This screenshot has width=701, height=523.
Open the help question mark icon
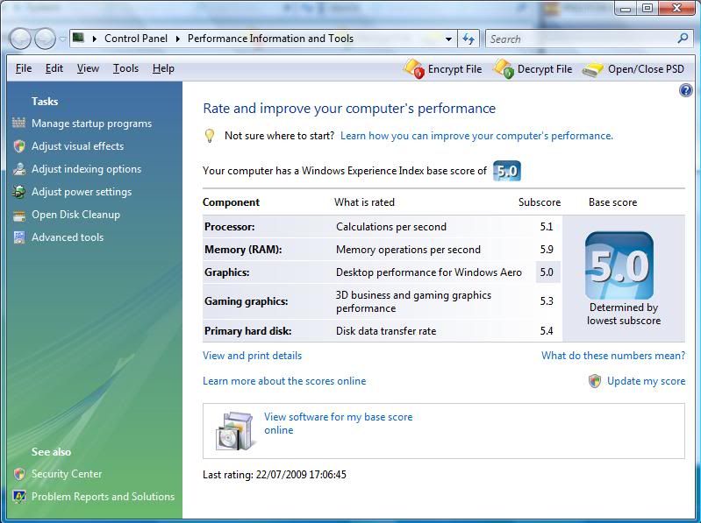coord(685,90)
